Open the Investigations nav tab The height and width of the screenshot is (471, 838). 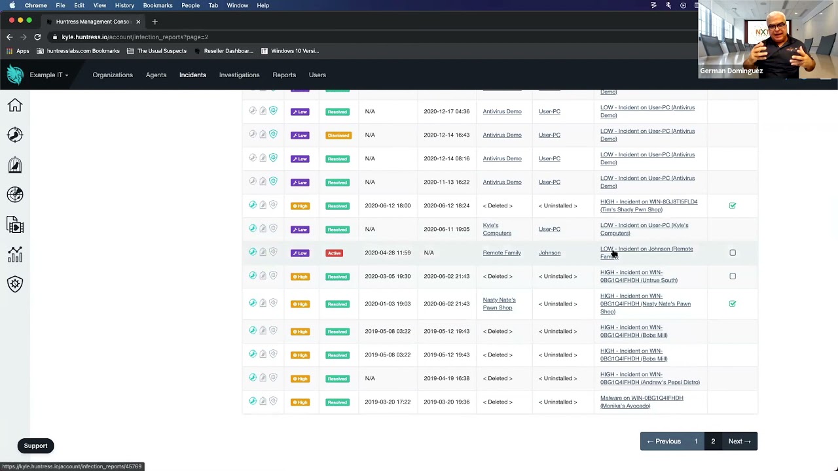(239, 75)
